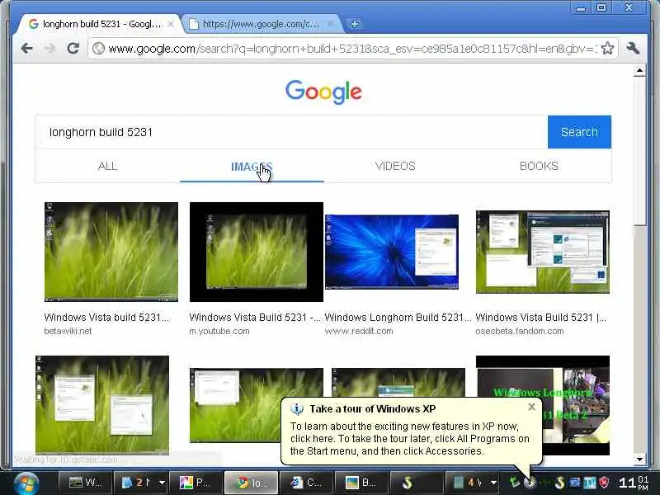
Task: Open the blue wallpaper reddit thumbnail
Action: point(391,252)
